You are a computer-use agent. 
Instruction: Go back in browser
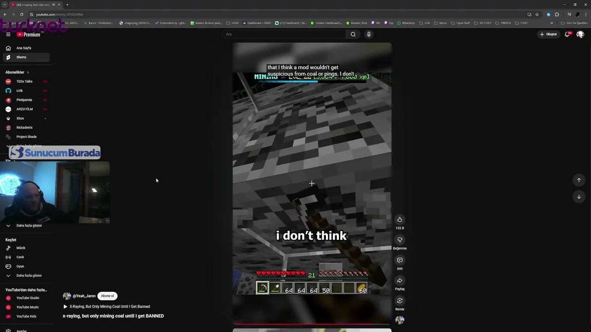point(5,14)
